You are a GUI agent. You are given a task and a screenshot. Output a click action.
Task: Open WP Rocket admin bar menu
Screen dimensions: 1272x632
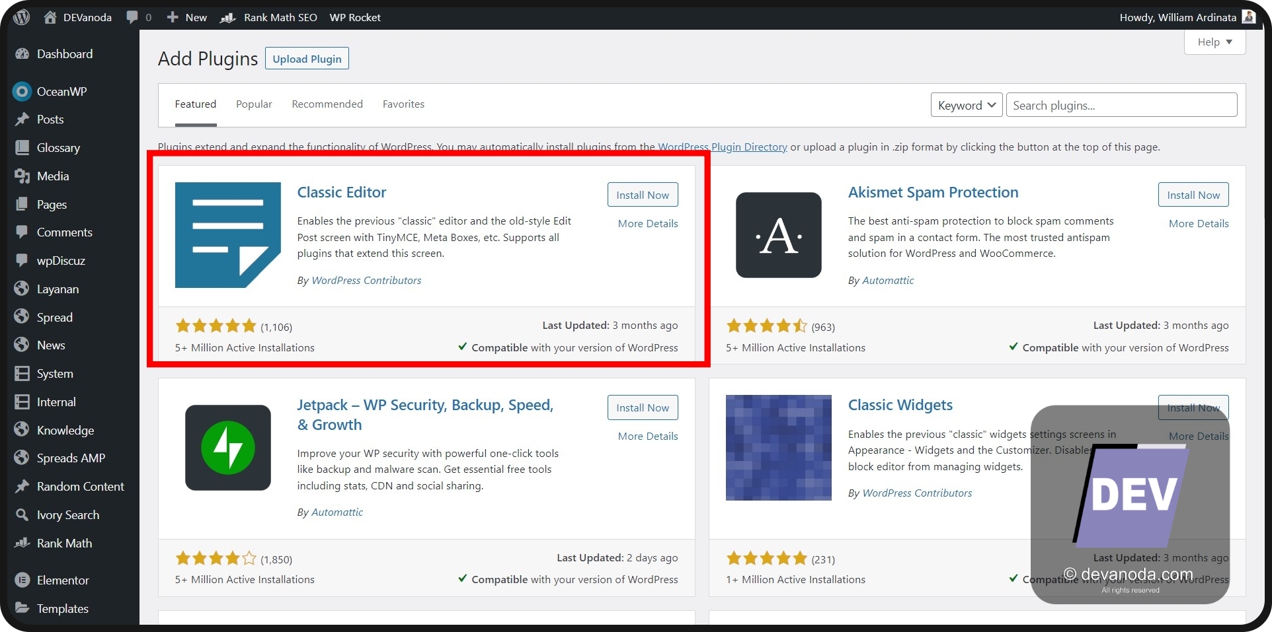(x=355, y=17)
